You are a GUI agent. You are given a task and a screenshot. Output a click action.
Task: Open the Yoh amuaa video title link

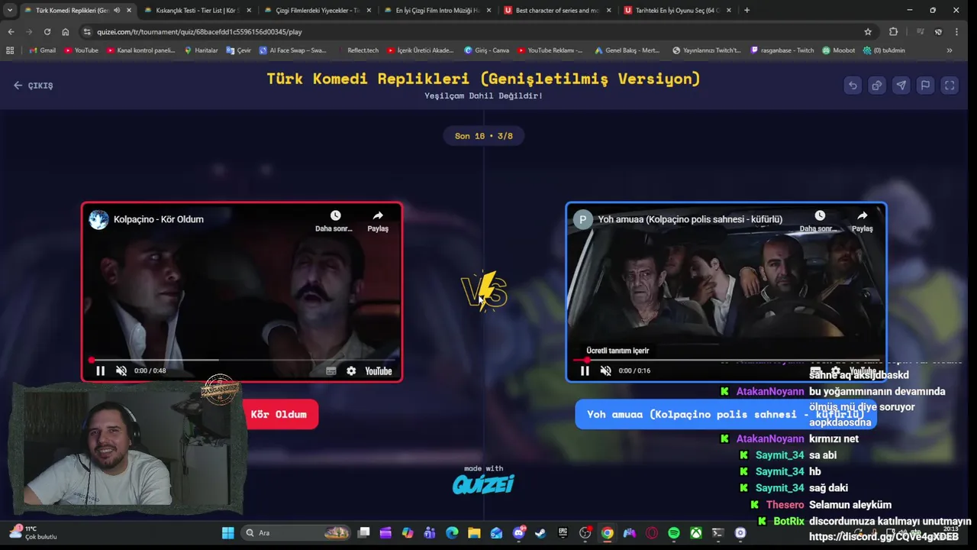[x=690, y=219]
